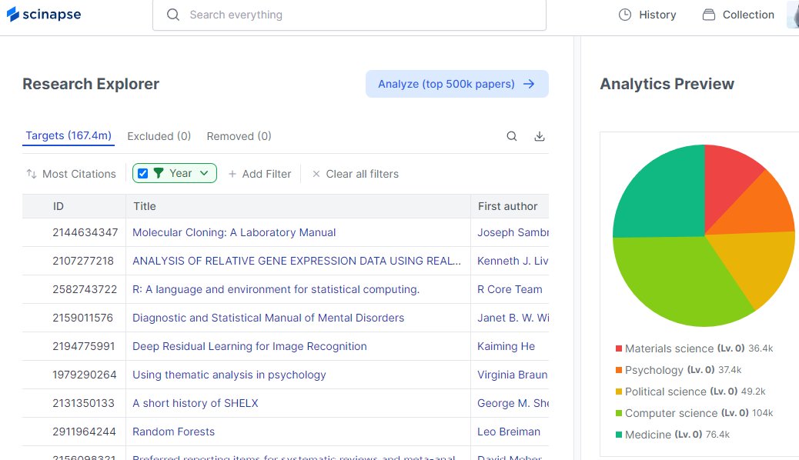Viewport: 799px width, 460px height.
Task: Open the Collection menu item
Action: (x=738, y=15)
